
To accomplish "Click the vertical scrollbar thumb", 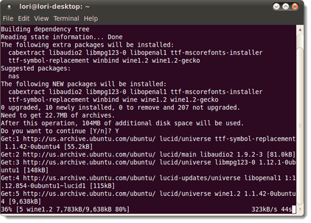I will [300, 125].
